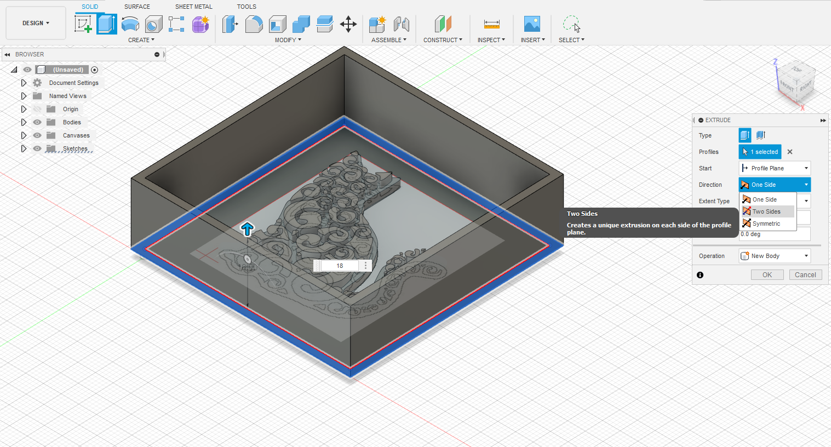Select the Create Sketch tool

[x=83, y=24]
